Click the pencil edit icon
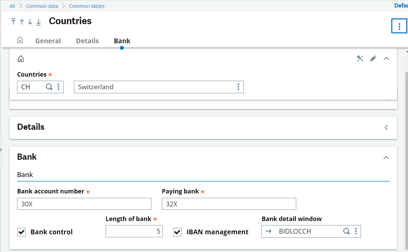 coord(373,59)
